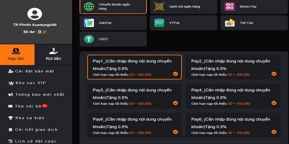Click the balance refresh icon

[44, 32]
